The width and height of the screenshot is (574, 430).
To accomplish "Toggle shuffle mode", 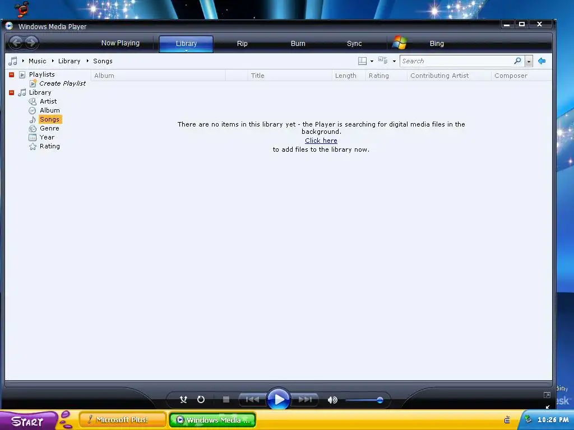I will click(184, 400).
